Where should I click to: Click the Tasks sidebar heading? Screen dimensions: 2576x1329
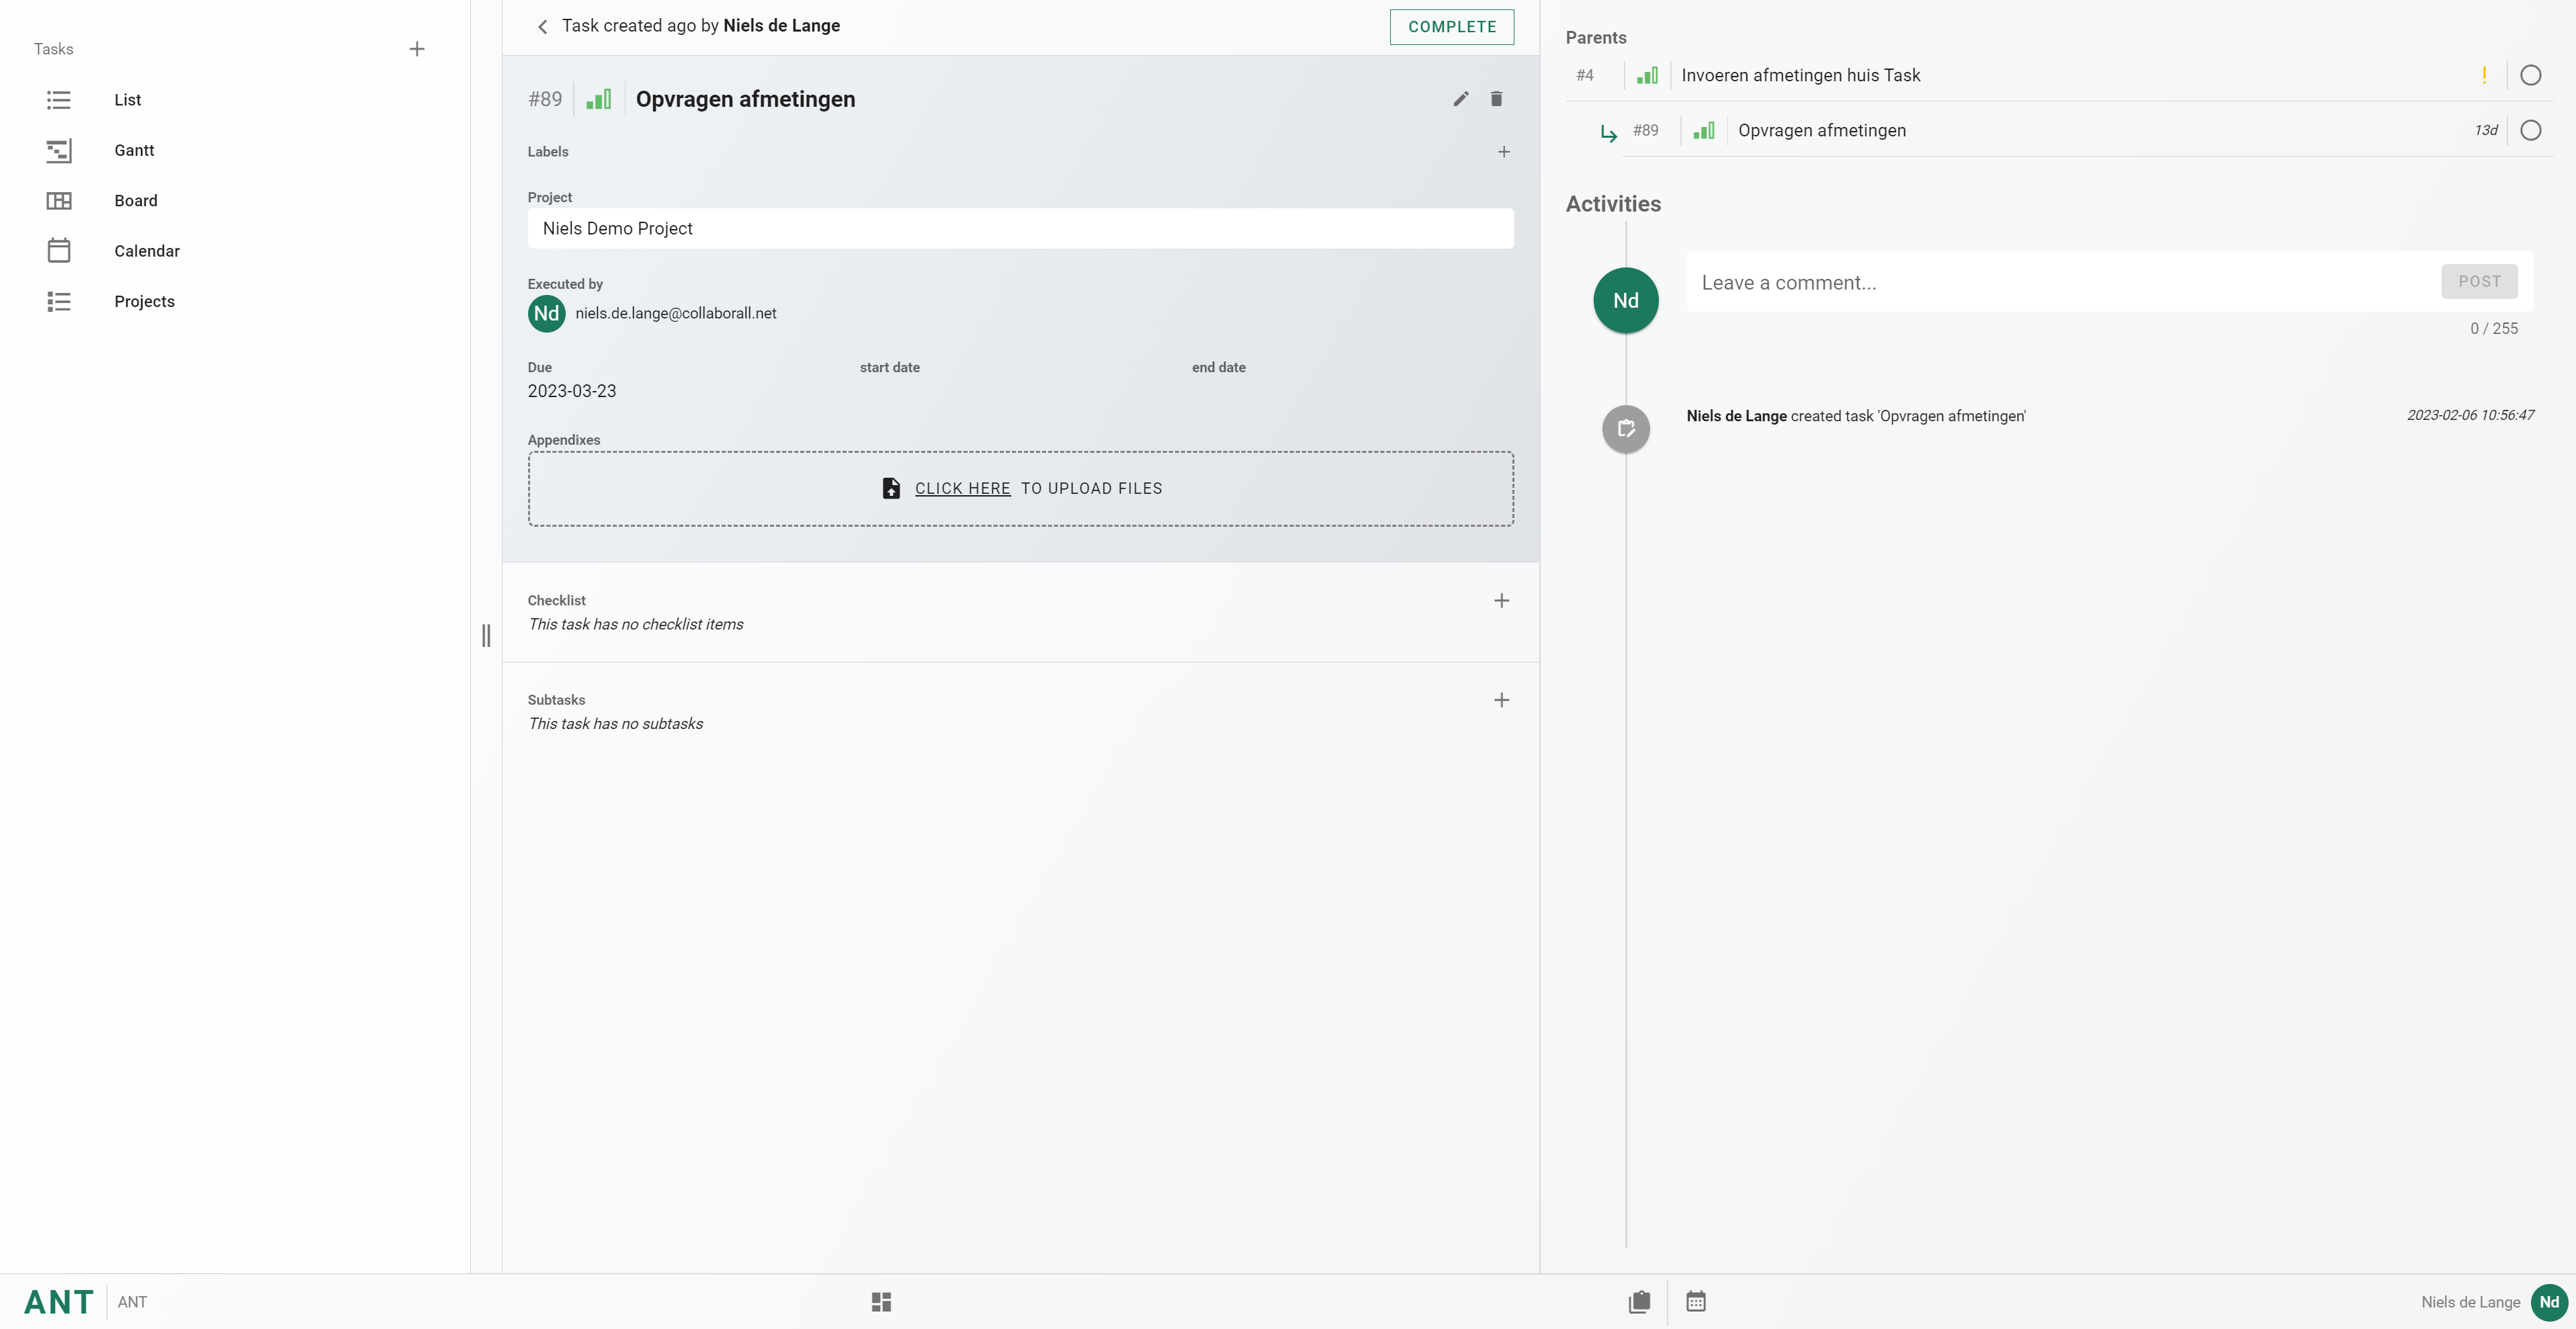coord(53,49)
